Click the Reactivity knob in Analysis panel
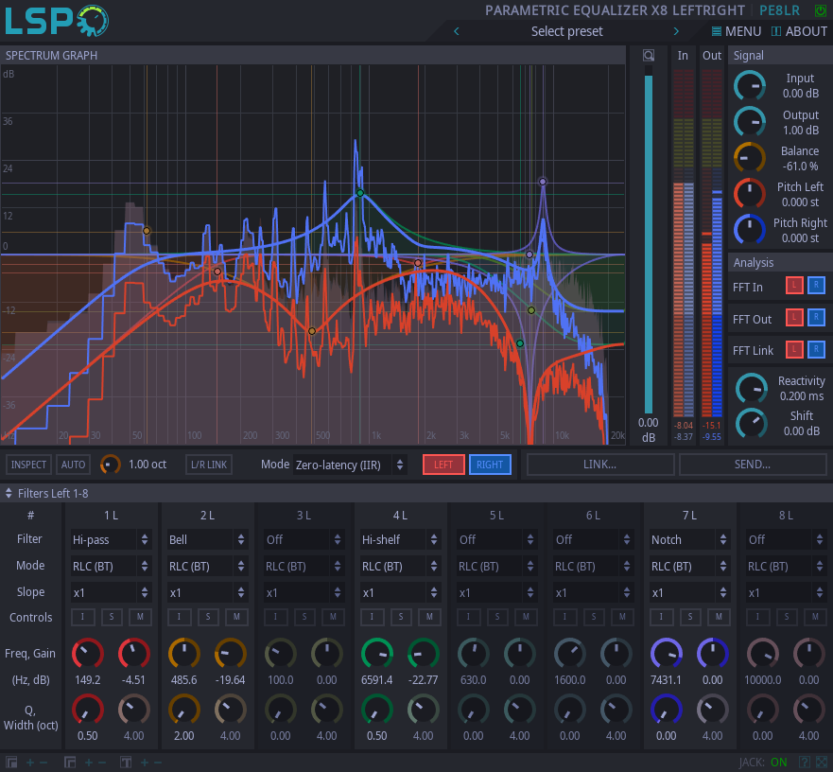Viewport: 833px width, 772px height. click(752, 388)
